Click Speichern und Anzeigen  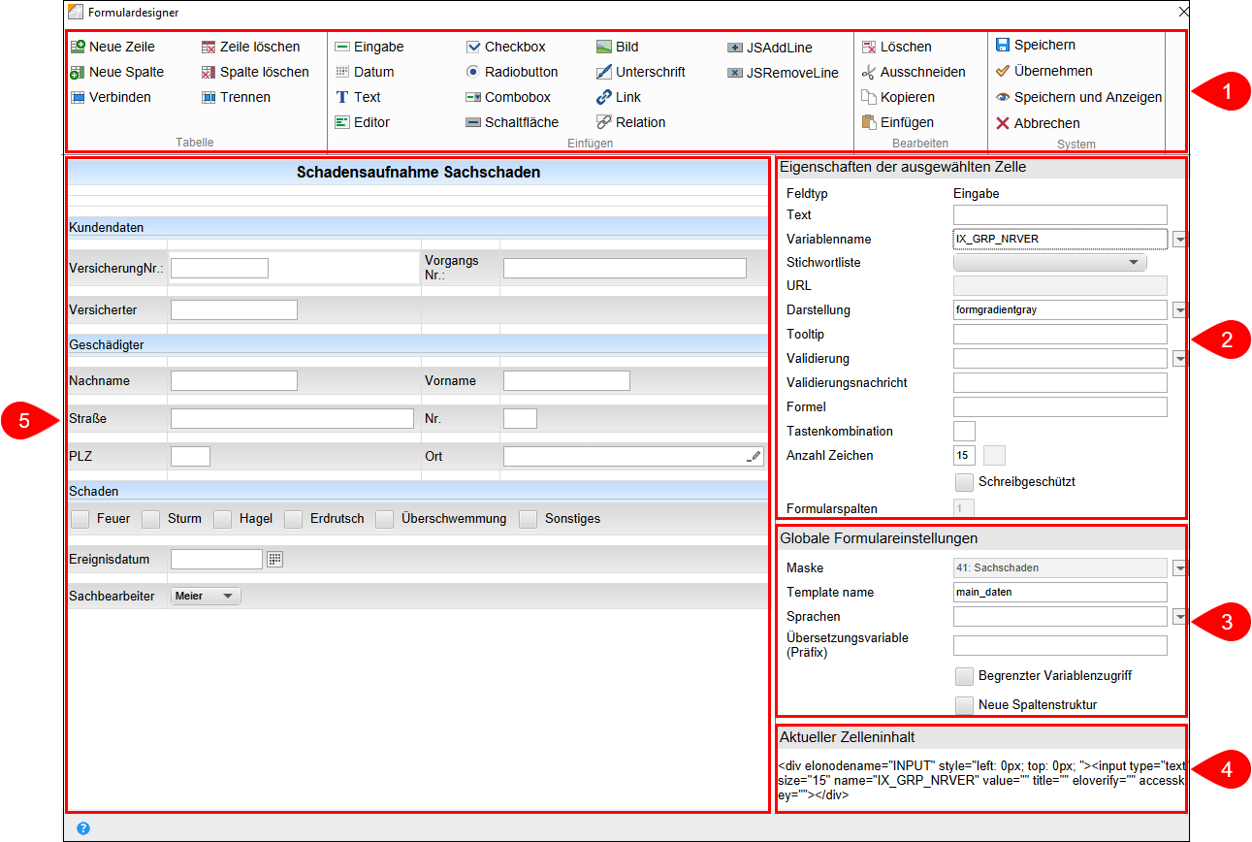1078,97
